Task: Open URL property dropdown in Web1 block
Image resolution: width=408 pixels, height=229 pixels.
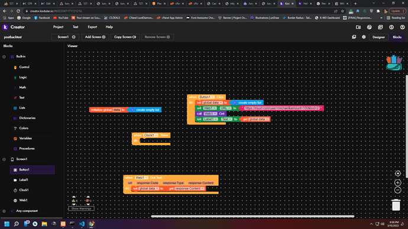Action: pyautogui.click(x=225, y=108)
